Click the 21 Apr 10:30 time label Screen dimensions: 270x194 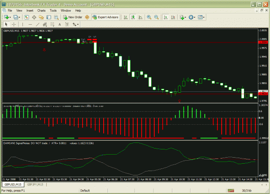pyautogui.click(x=178, y=179)
